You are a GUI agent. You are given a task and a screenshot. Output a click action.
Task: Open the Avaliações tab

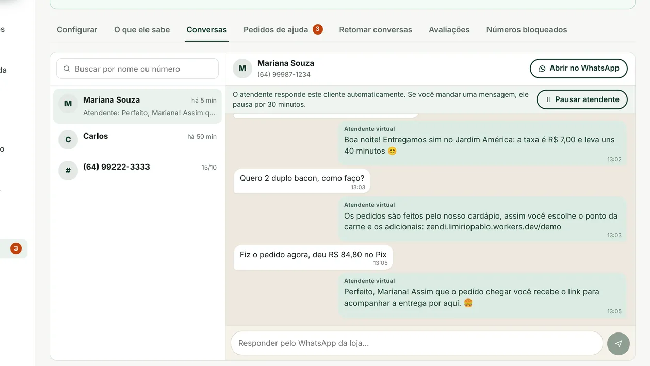(x=449, y=30)
